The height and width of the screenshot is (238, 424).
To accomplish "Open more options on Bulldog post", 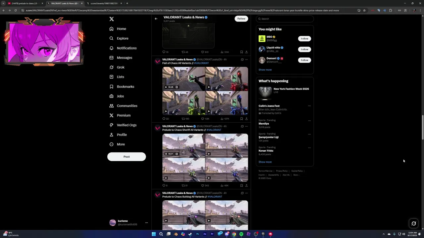I will pos(246,193).
